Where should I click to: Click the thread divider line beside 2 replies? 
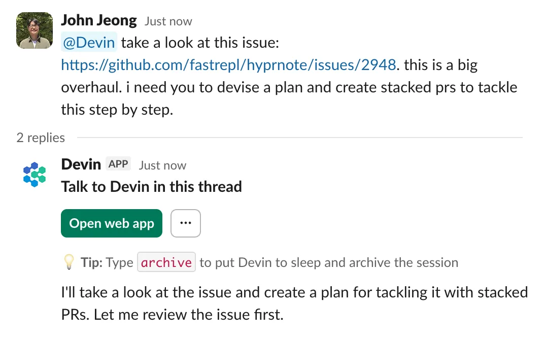coord(299,138)
